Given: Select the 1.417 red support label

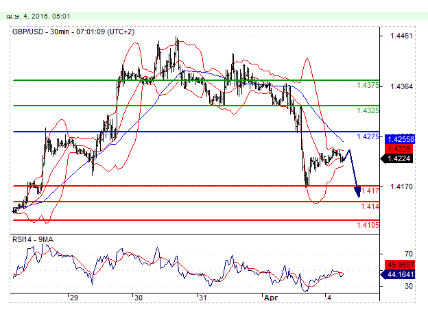Looking at the screenshot, I should (x=370, y=191).
